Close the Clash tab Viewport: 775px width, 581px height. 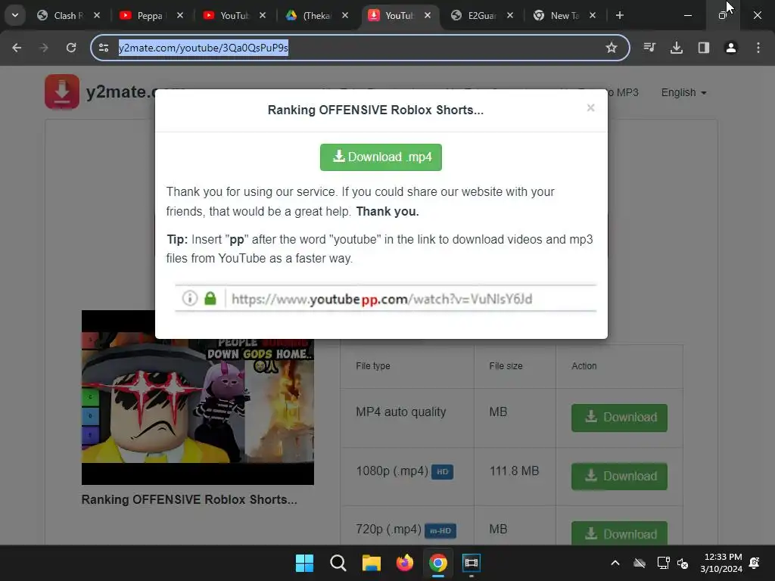point(97,15)
